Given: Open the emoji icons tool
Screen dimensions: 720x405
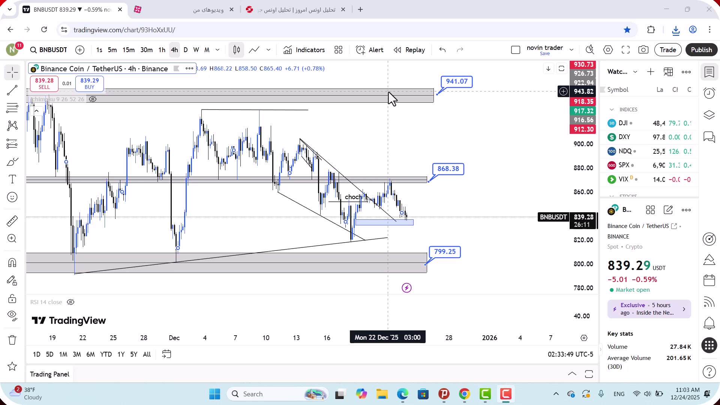Looking at the screenshot, I should (12, 197).
